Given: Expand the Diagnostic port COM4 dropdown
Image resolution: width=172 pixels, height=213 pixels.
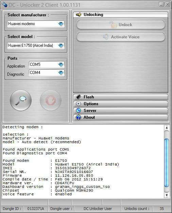Looking at the screenshot, I should pos(61,73).
